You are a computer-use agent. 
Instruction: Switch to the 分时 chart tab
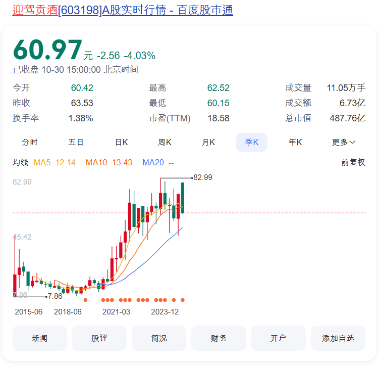click(30, 142)
